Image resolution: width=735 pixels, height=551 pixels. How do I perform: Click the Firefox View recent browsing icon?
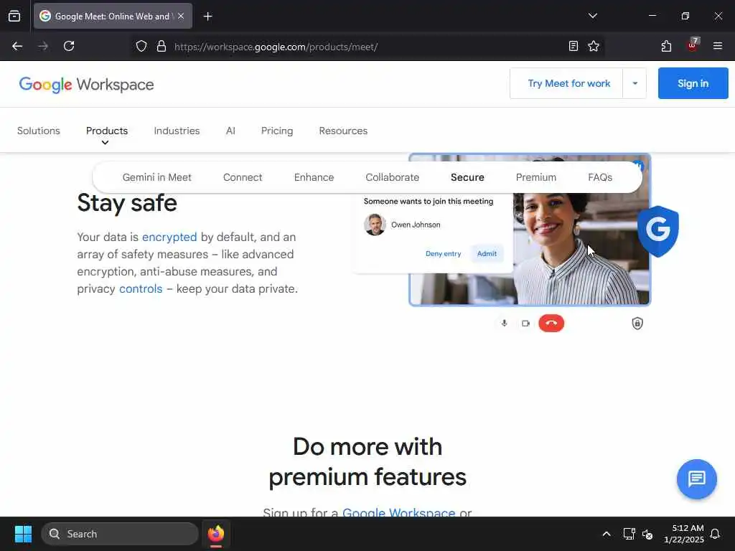(x=14, y=16)
